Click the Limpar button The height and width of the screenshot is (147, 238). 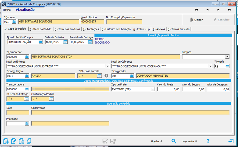(x=196, y=20)
